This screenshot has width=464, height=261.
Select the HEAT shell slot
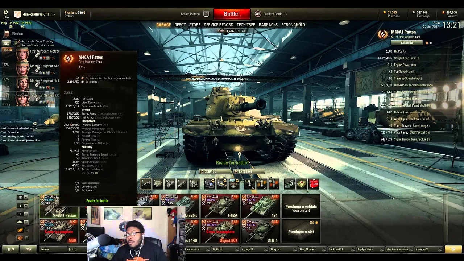pyautogui.click(x=262, y=184)
